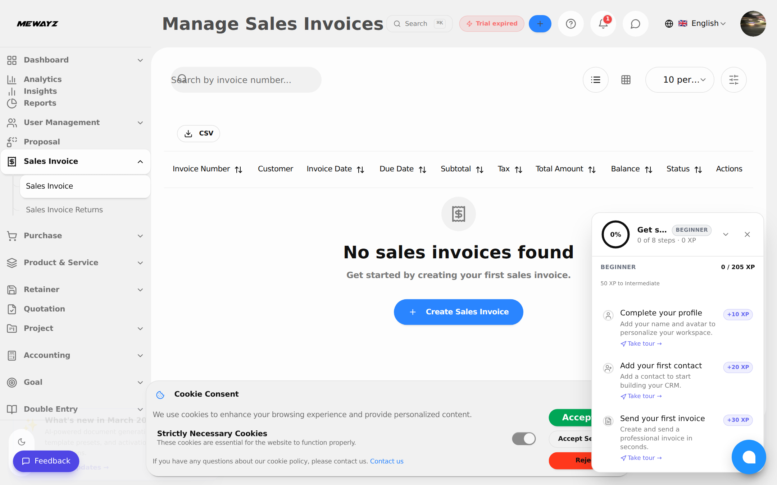
Task: Switch to grid view of invoices
Action: 626,79
